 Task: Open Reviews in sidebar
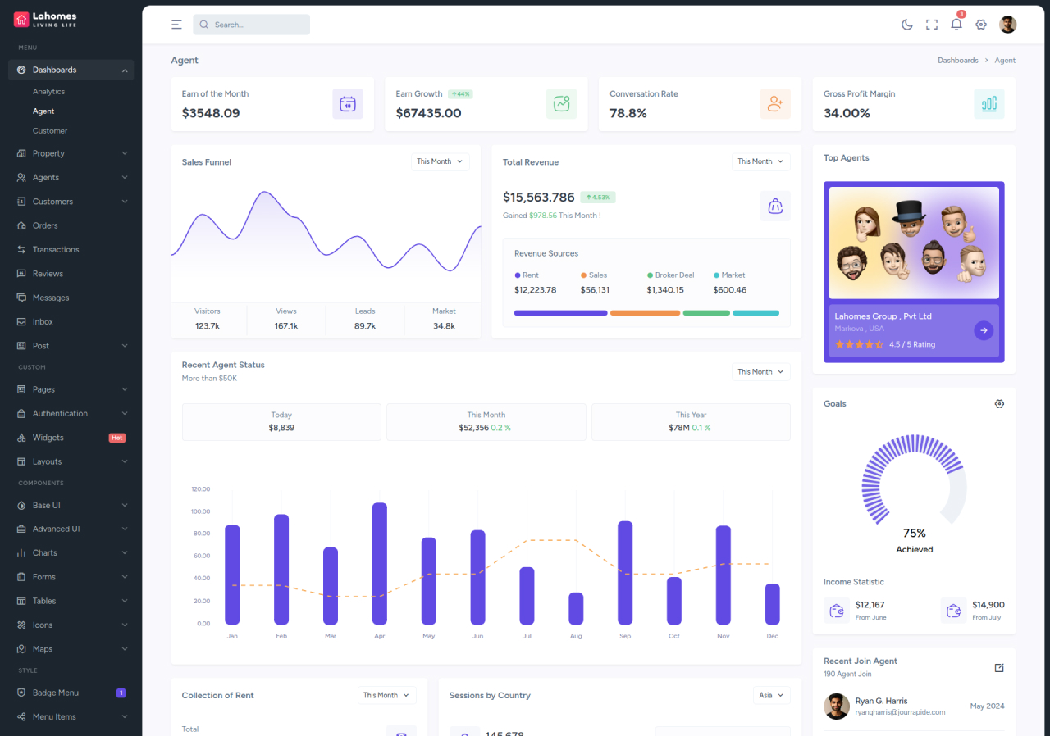71,274
